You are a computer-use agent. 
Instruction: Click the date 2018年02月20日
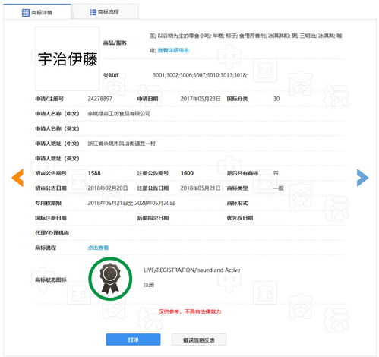coord(108,188)
